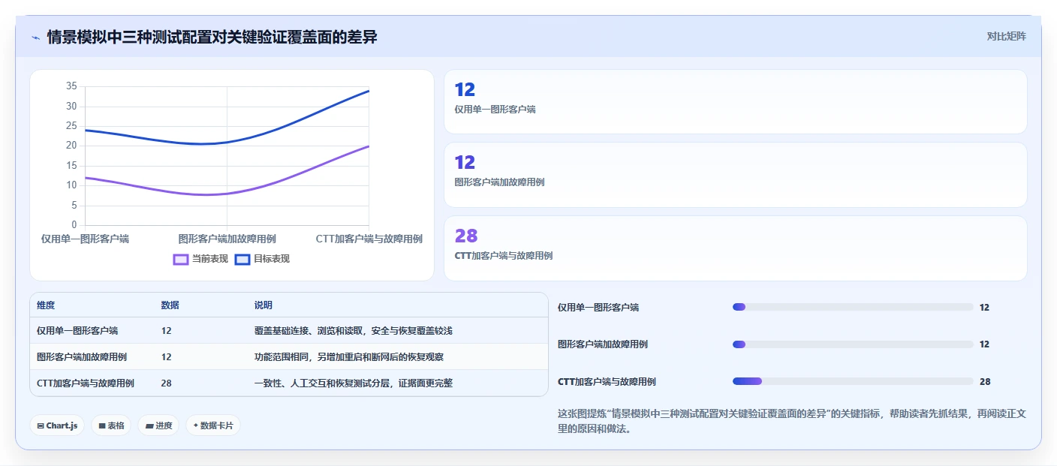Click the CTT加客户端与故障用例 progress bar

point(853,382)
